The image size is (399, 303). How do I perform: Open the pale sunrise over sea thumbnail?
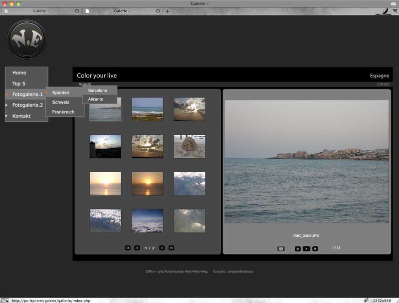pyautogui.click(x=105, y=184)
